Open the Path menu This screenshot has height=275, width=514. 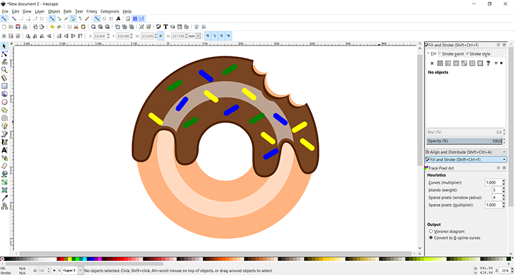point(67,12)
